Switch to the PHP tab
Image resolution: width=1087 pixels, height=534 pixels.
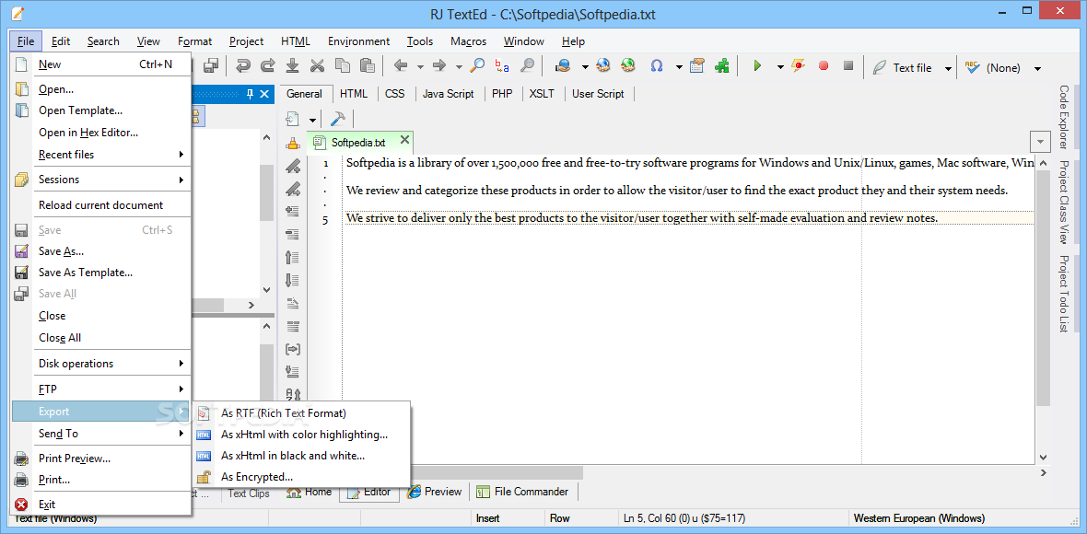click(502, 94)
